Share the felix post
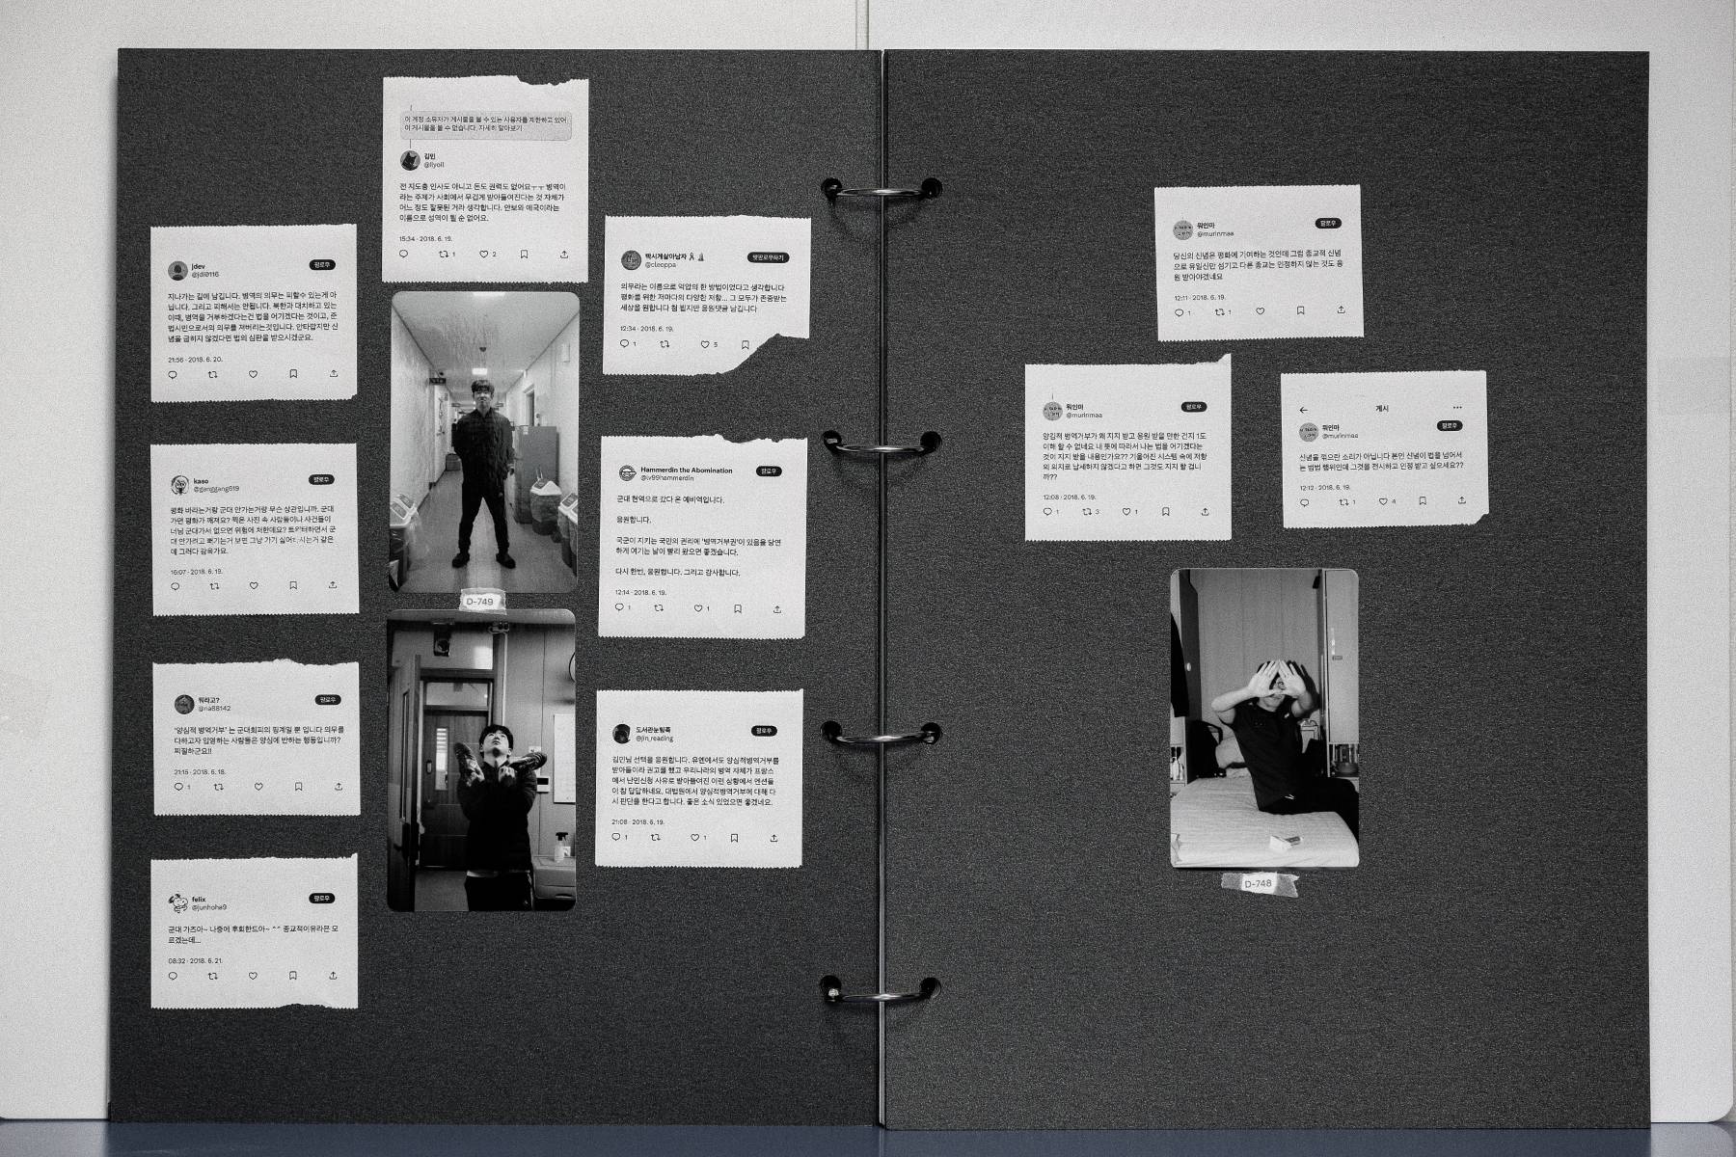Image resolution: width=1736 pixels, height=1157 pixels. 332,976
